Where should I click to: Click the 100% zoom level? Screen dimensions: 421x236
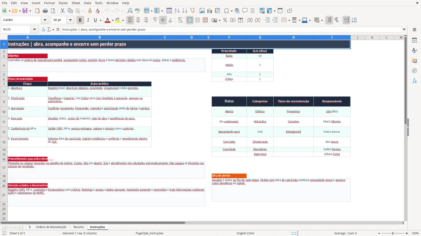pos(415,233)
